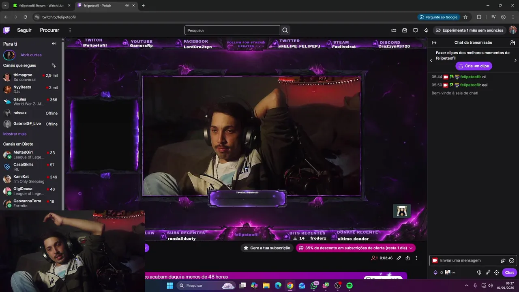519x292 pixels.
Task: Click the Cria um clipe button
Action: tap(474, 66)
